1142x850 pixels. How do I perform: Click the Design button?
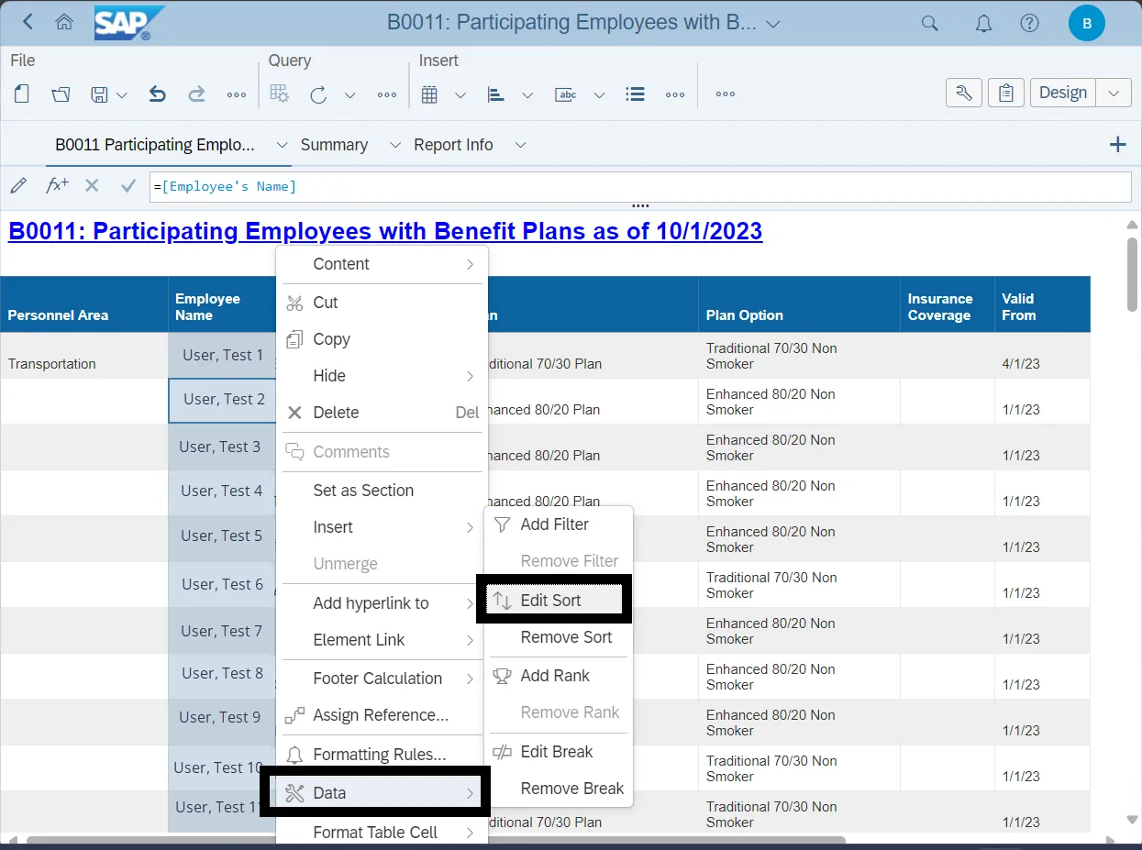point(1063,93)
